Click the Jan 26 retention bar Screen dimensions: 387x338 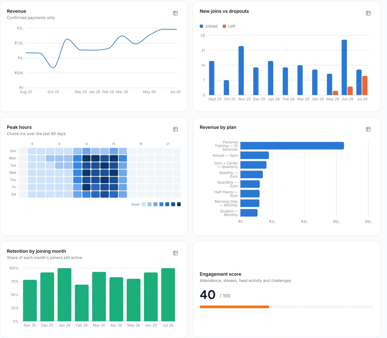64,295
